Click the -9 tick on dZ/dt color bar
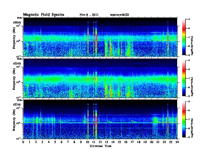Viewport: 211px width, 163px height. point(189,137)
